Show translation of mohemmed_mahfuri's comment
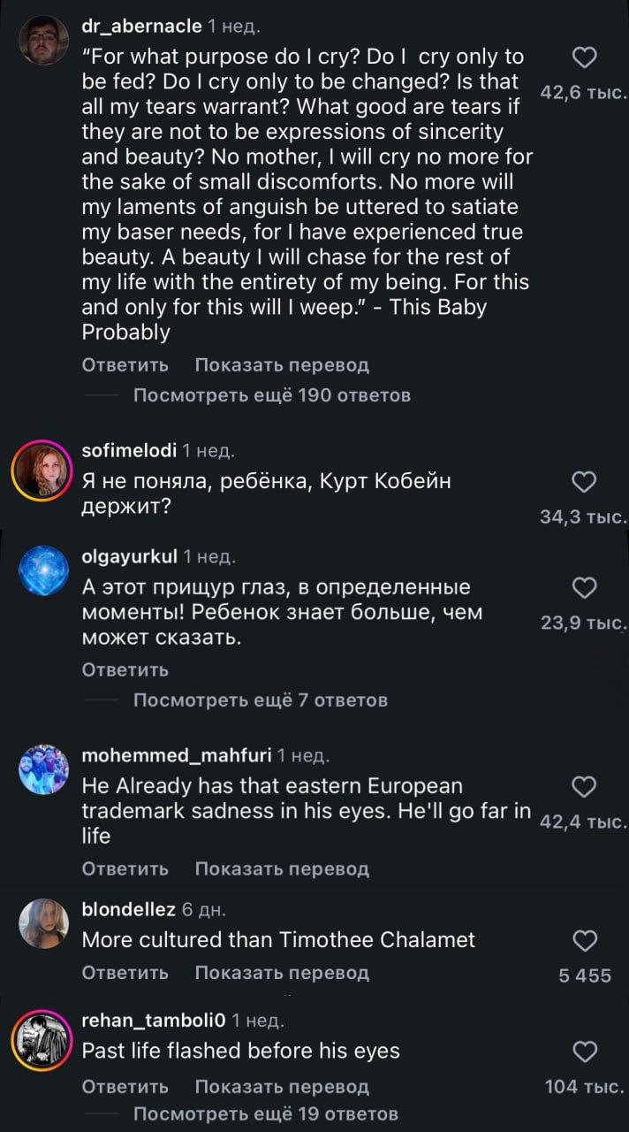Screen dimensions: 629x1132 pos(281,869)
